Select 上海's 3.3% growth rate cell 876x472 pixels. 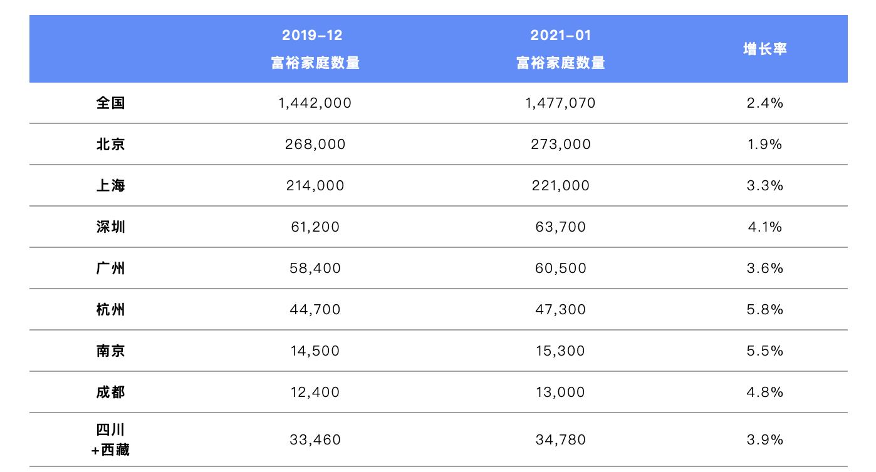[x=764, y=185]
